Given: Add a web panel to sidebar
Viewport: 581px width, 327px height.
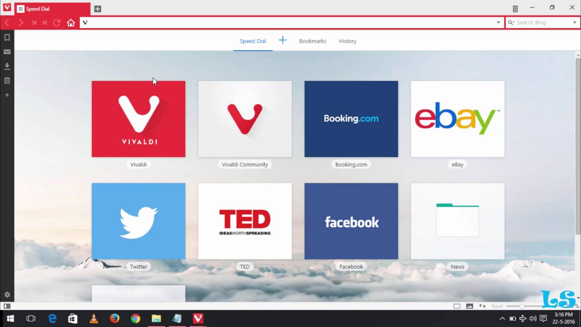Looking at the screenshot, I should [x=7, y=95].
